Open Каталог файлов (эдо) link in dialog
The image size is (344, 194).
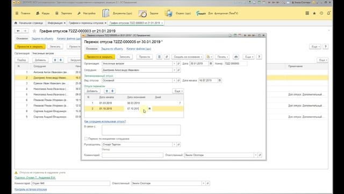pyautogui.click(x=139, y=49)
